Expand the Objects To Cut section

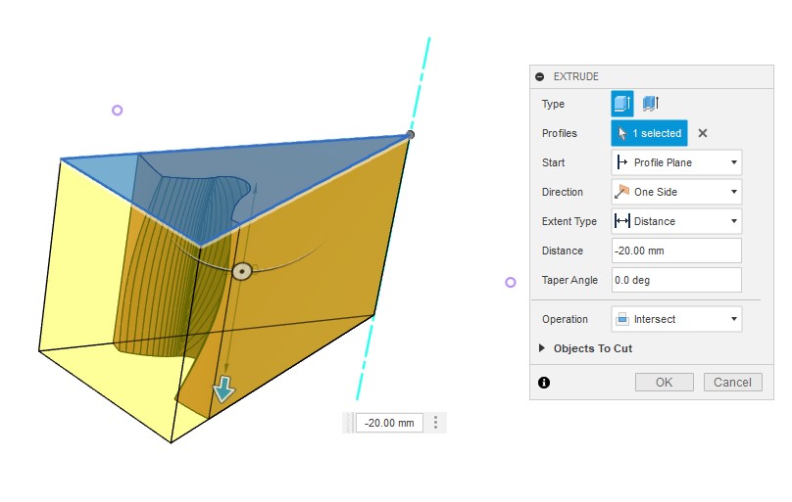coord(544,348)
